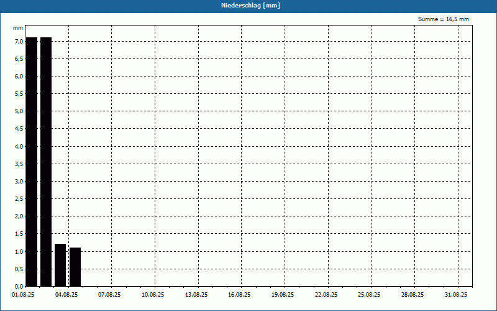
Task: Click the 01.08.25 date label
Action: point(23,295)
